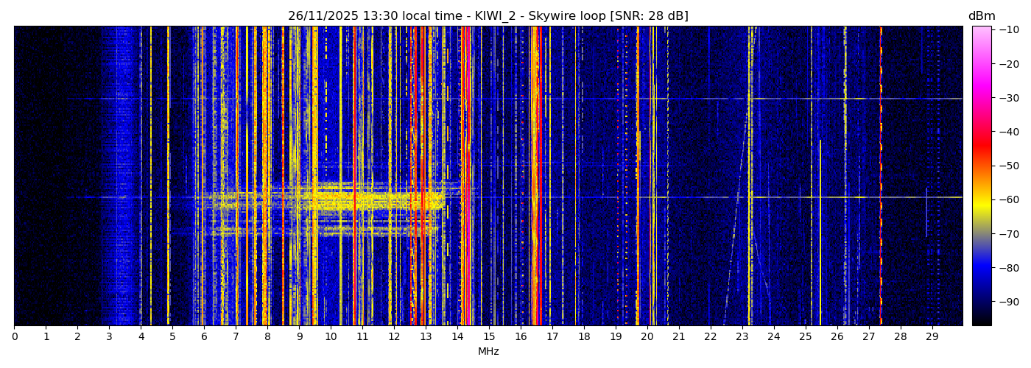Select the −10 dBm colorbar tick label
The image size is (1031, 368).
[x=1010, y=29]
